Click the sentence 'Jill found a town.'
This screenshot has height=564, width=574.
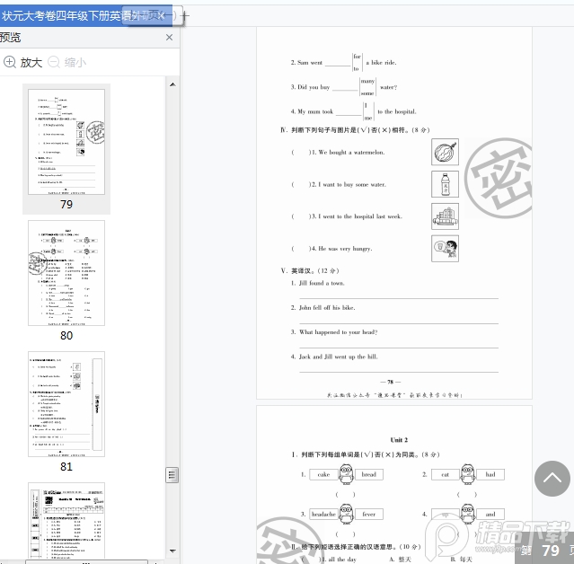point(322,283)
